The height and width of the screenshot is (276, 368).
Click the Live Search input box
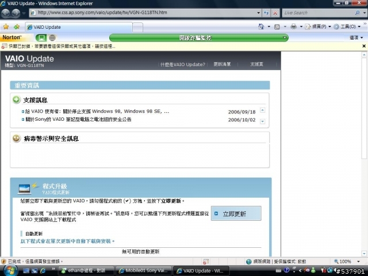[318, 13]
